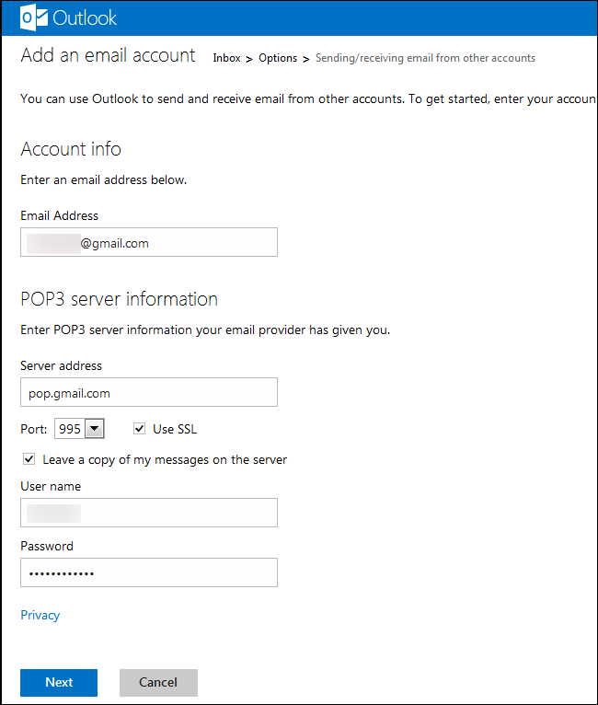The height and width of the screenshot is (705, 598).
Task: Click the Server address field with pop.gmail.com
Action: pyautogui.click(x=149, y=393)
